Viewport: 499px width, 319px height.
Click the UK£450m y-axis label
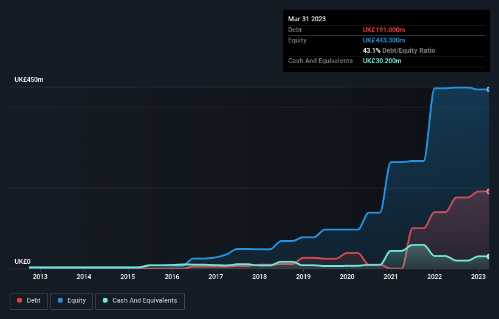[29, 79]
